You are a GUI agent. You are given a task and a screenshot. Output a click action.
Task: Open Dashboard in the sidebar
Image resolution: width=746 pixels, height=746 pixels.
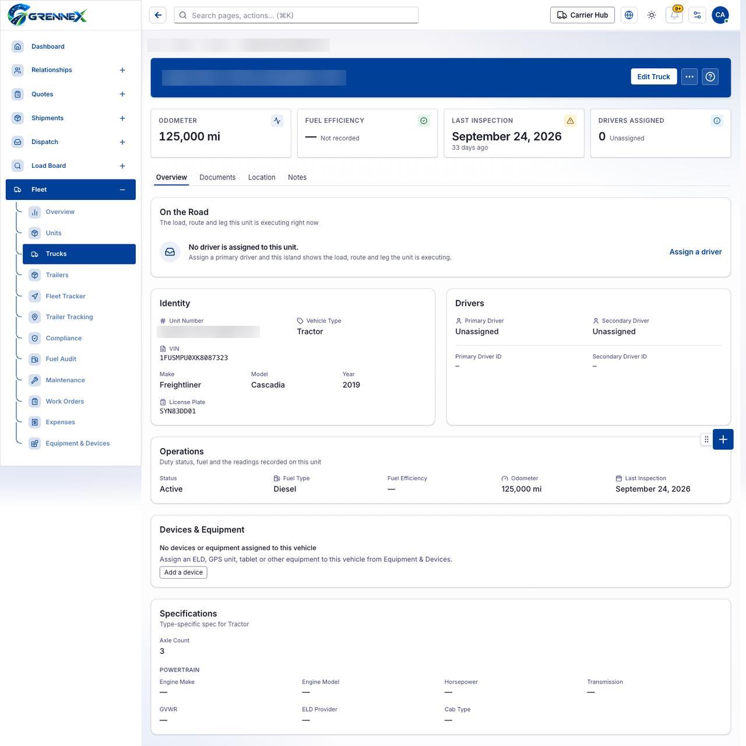point(71,46)
